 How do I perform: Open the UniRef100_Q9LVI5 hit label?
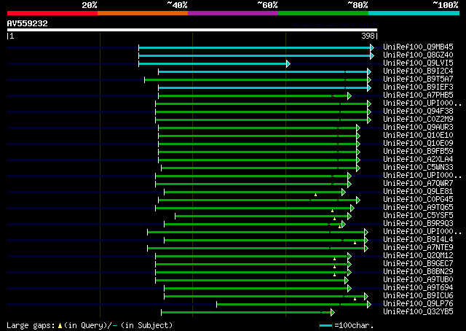418,63
